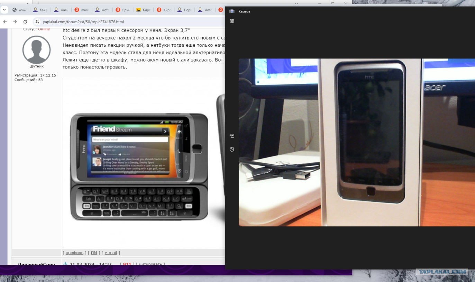Switch to the "www" globe tab
The width and height of the screenshot is (475, 282).
point(19,10)
